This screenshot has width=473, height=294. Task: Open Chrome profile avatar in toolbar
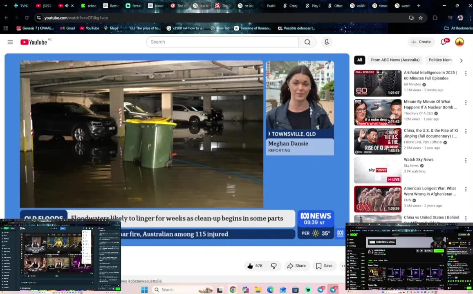460,18
